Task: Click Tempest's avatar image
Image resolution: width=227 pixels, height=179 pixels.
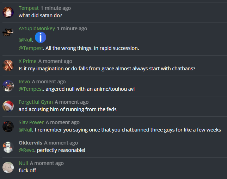Action: [8, 12]
